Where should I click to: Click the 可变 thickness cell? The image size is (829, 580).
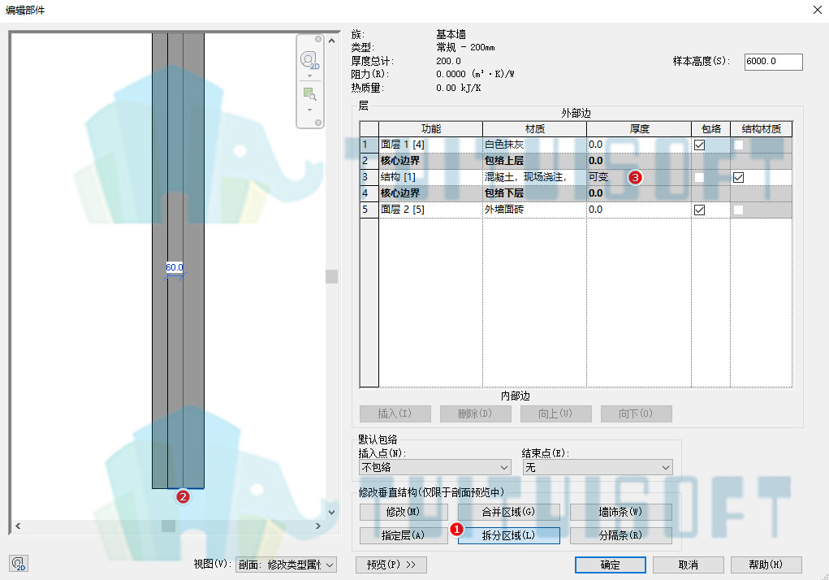(639, 177)
